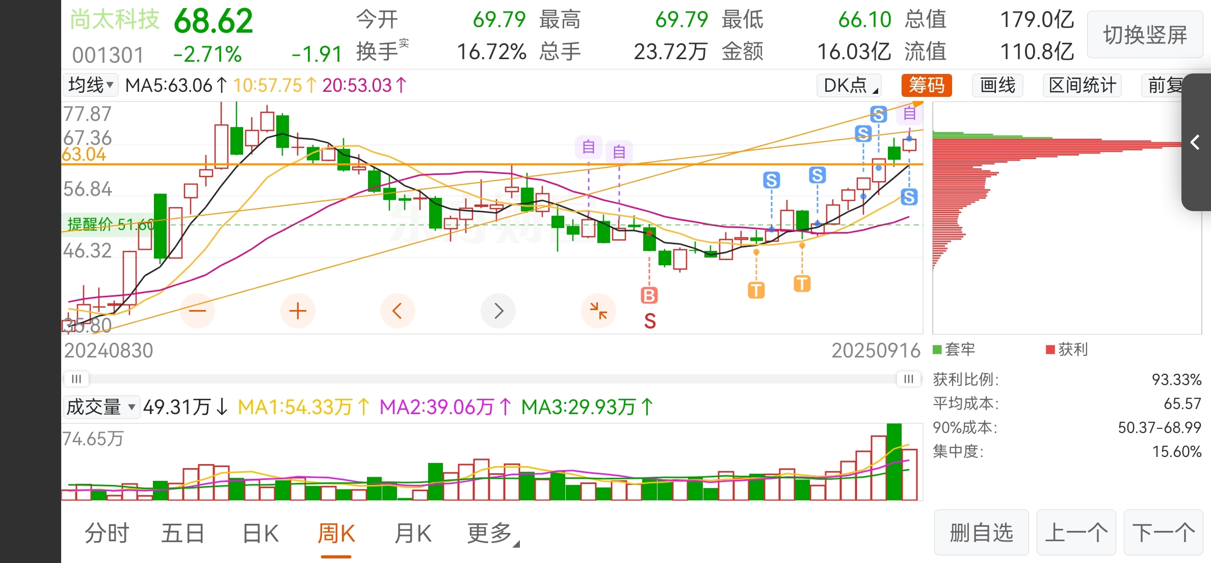This screenshot has width=1211, height=563.
Task: Grab the right handle of range slider
Action: pos(909,379)
